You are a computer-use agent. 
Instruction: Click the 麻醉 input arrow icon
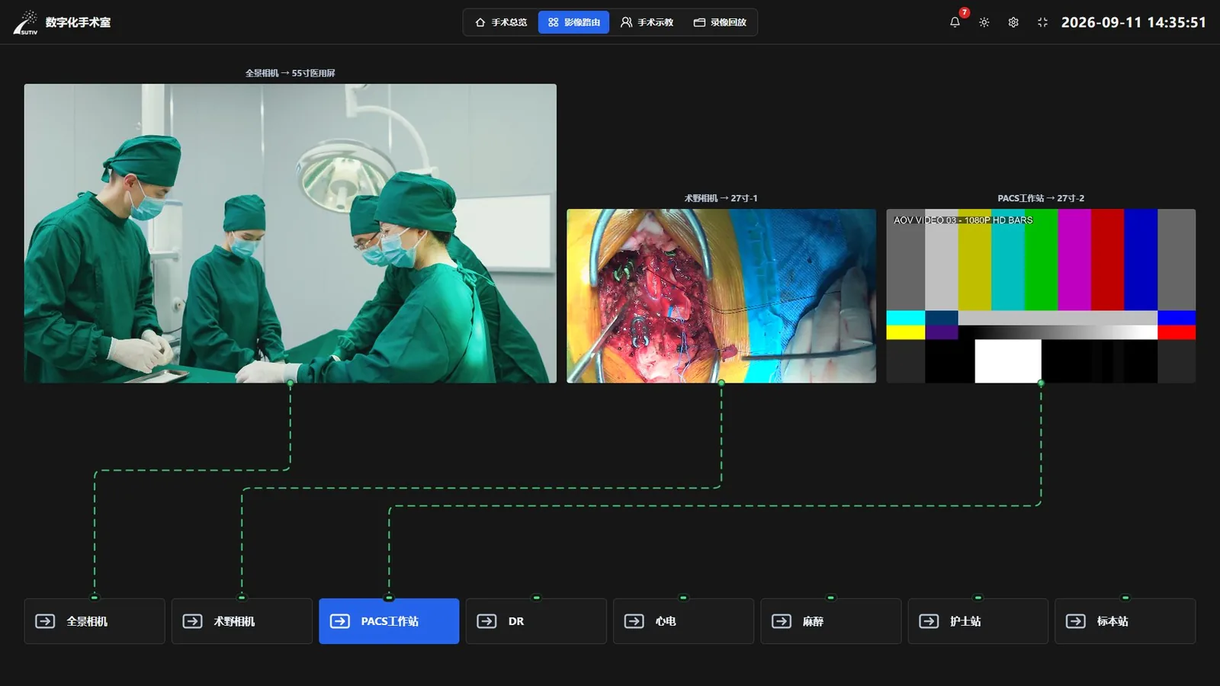pos(782,621)
